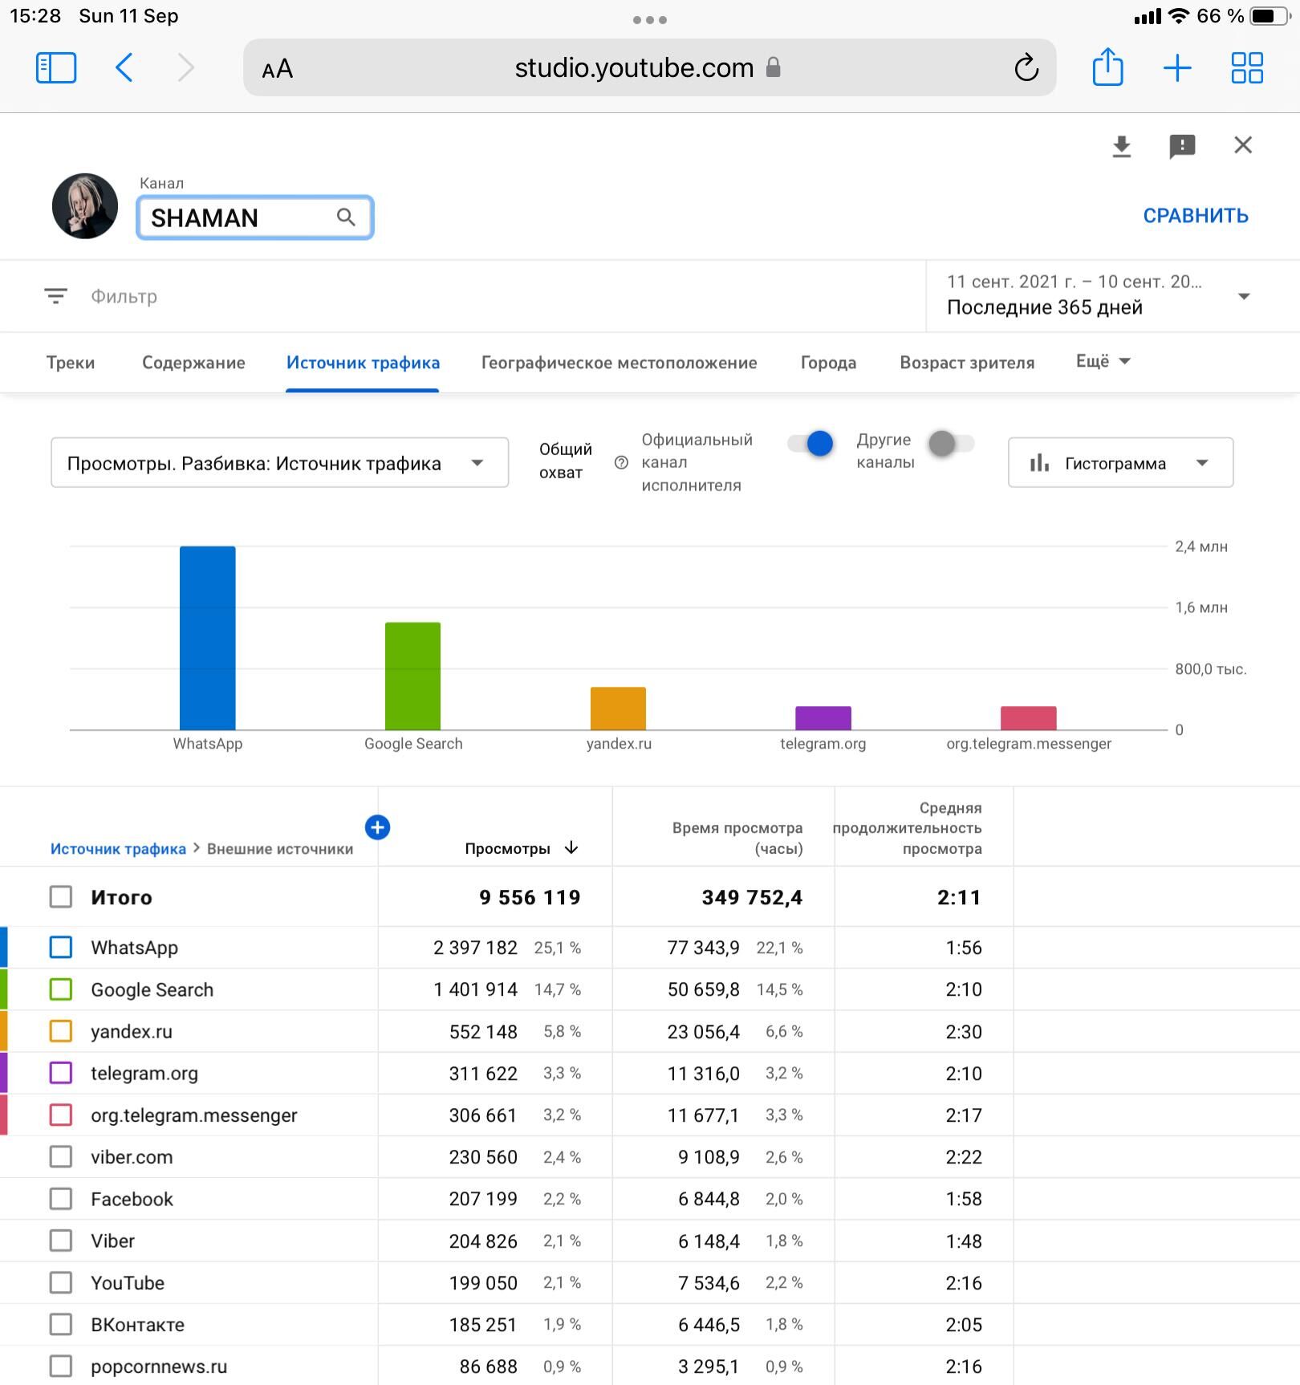Check the Итого checkbox

(61, 896)
